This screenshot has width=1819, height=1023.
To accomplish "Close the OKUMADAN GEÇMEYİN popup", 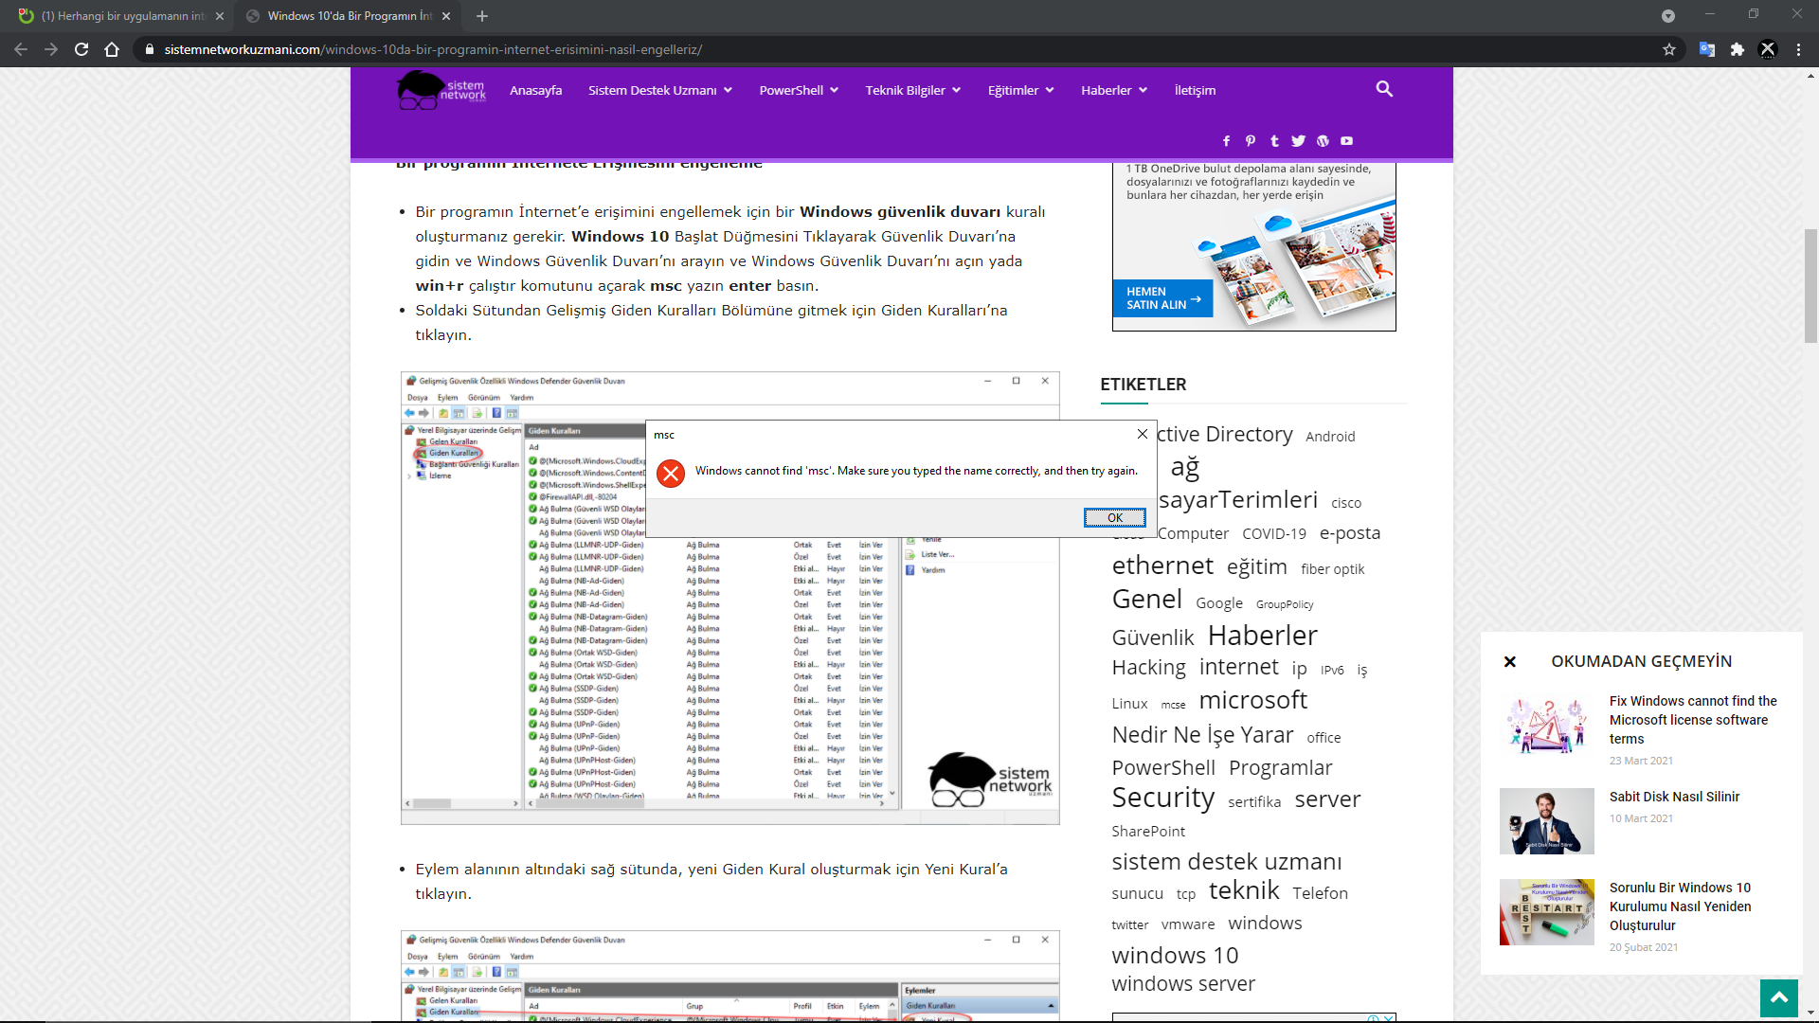I will [x=1510, y=662].
